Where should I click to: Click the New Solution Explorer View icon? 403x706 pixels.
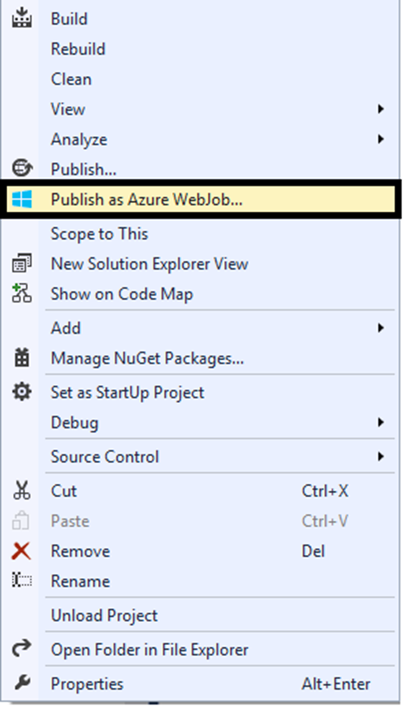pyautogui.click(x=21, y=264)
